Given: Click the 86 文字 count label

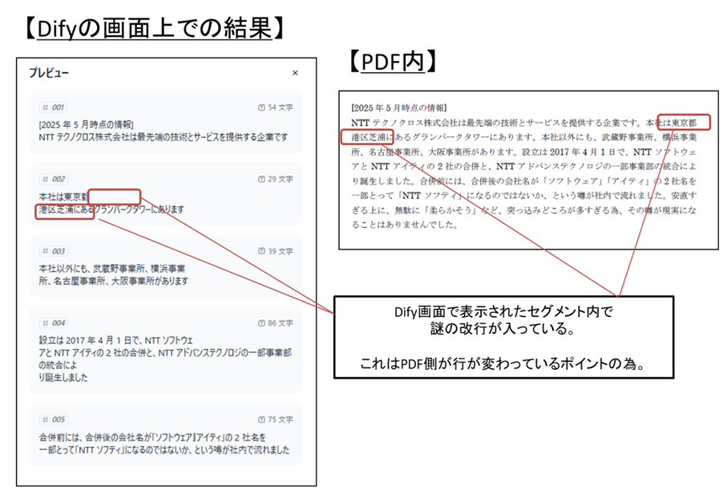Looking at the screenshot, I should [281, 323].
